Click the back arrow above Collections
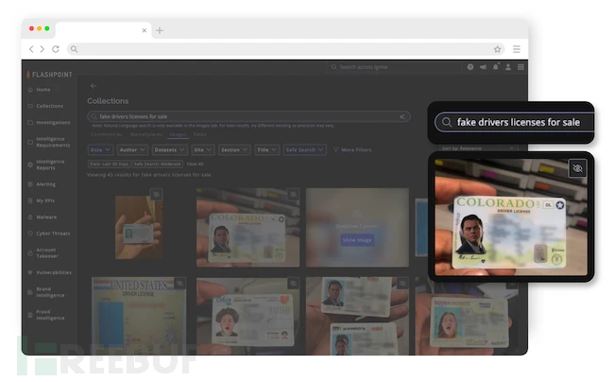 pyautogui.click(x=94, y=86)
